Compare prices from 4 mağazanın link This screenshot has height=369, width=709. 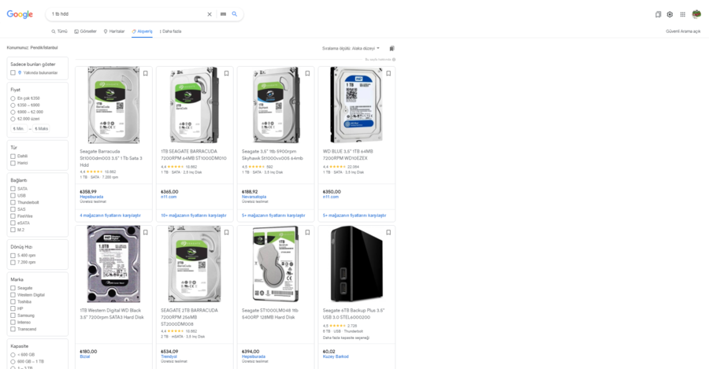click(110, 216)
